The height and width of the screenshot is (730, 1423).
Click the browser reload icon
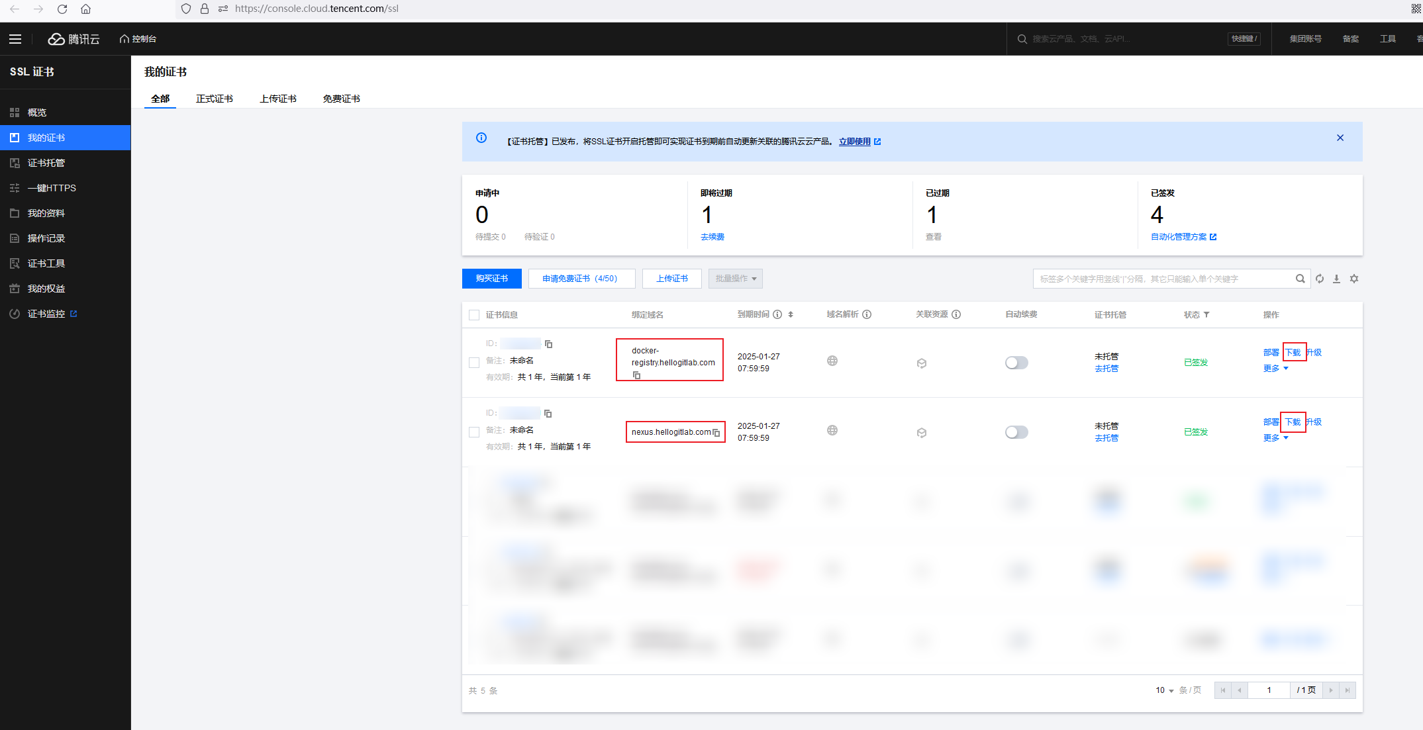click(x=62, y=9)
